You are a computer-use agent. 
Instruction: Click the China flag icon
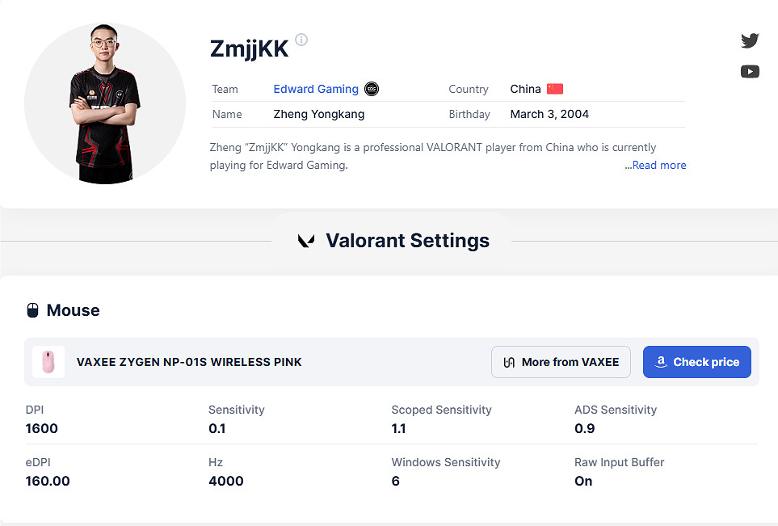pyautogui.click(x=555, y=89)
